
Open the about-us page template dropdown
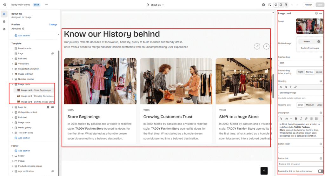tap(156, 5)
